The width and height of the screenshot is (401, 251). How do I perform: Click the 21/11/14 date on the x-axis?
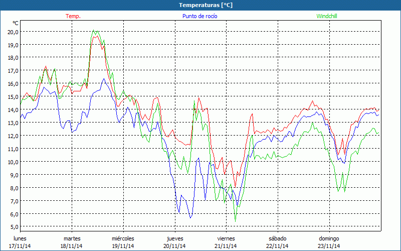(226, 246)
